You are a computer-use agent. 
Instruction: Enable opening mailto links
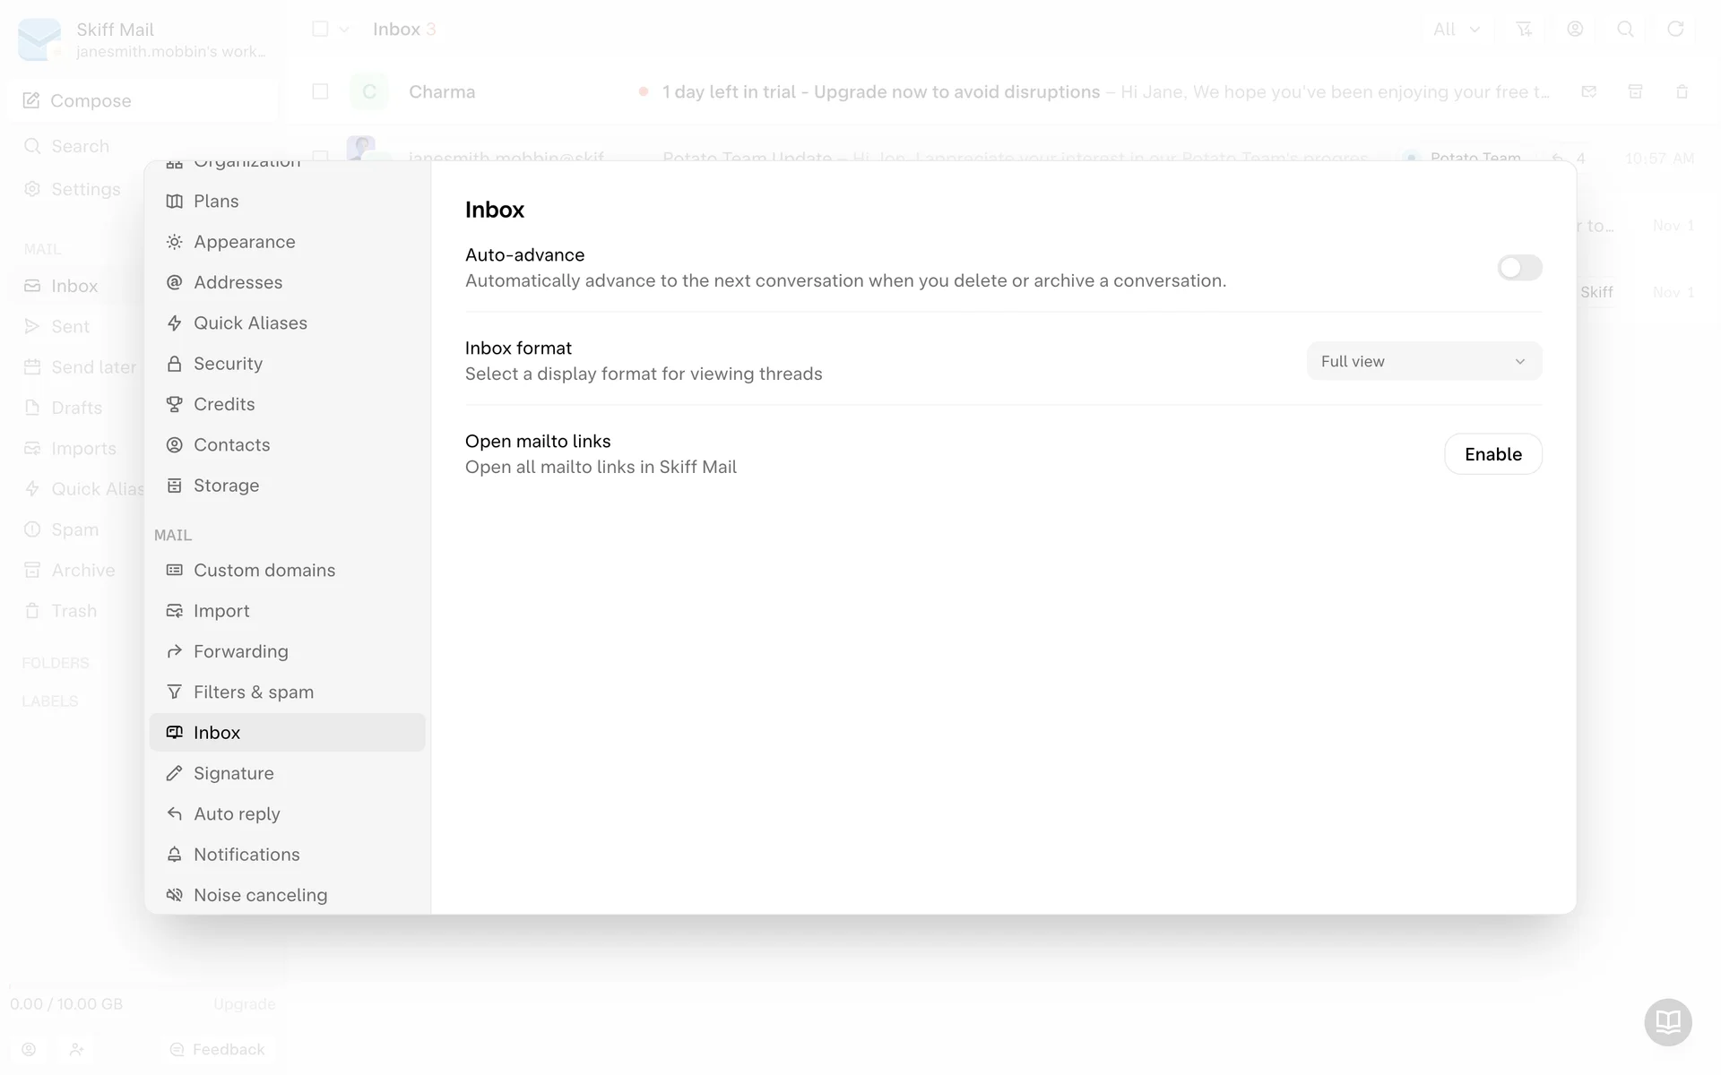[x=1492, y=454]
